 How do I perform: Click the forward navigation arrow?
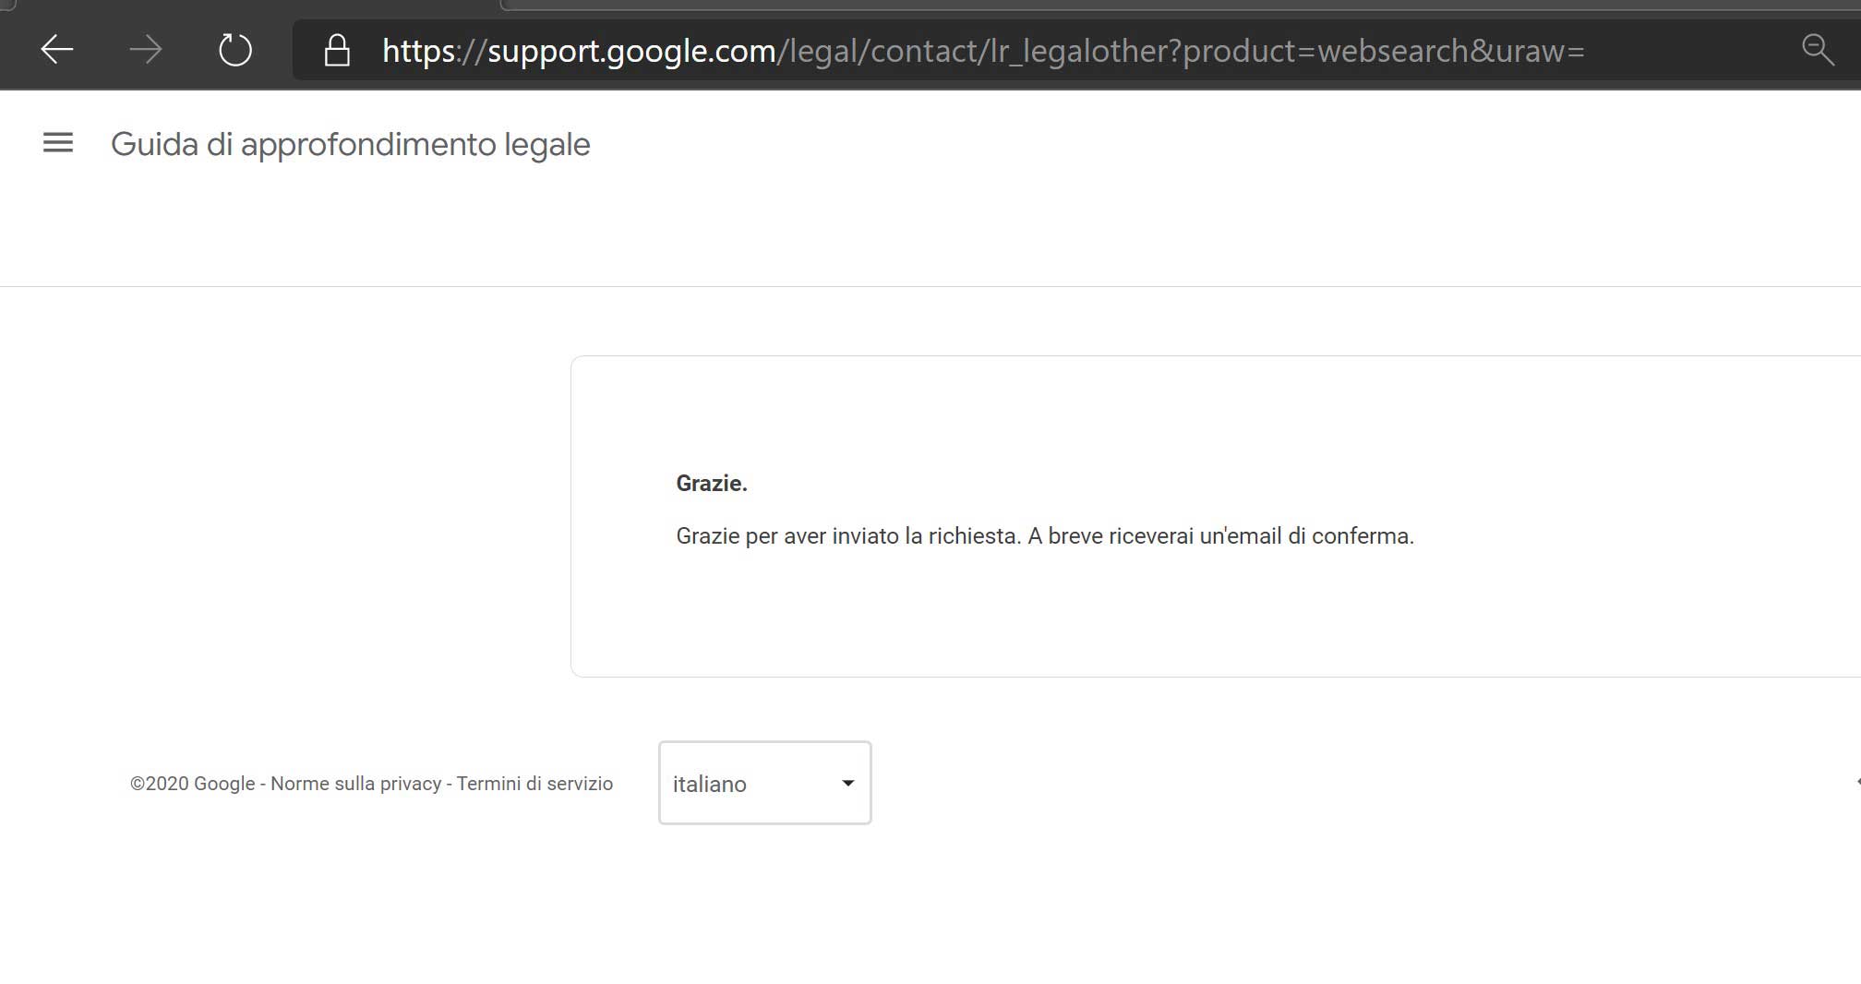[146, 50]
